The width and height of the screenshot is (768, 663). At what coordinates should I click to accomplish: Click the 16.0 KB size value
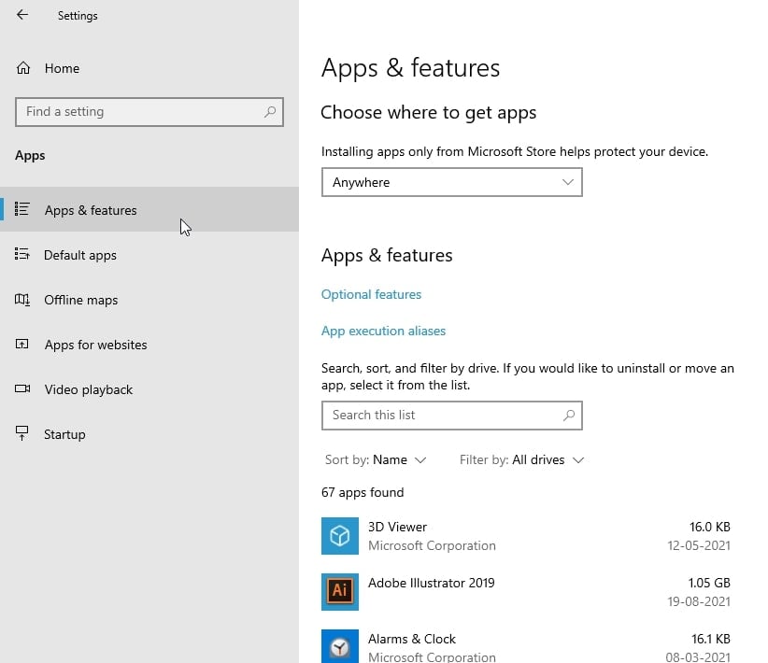point(710,527)
